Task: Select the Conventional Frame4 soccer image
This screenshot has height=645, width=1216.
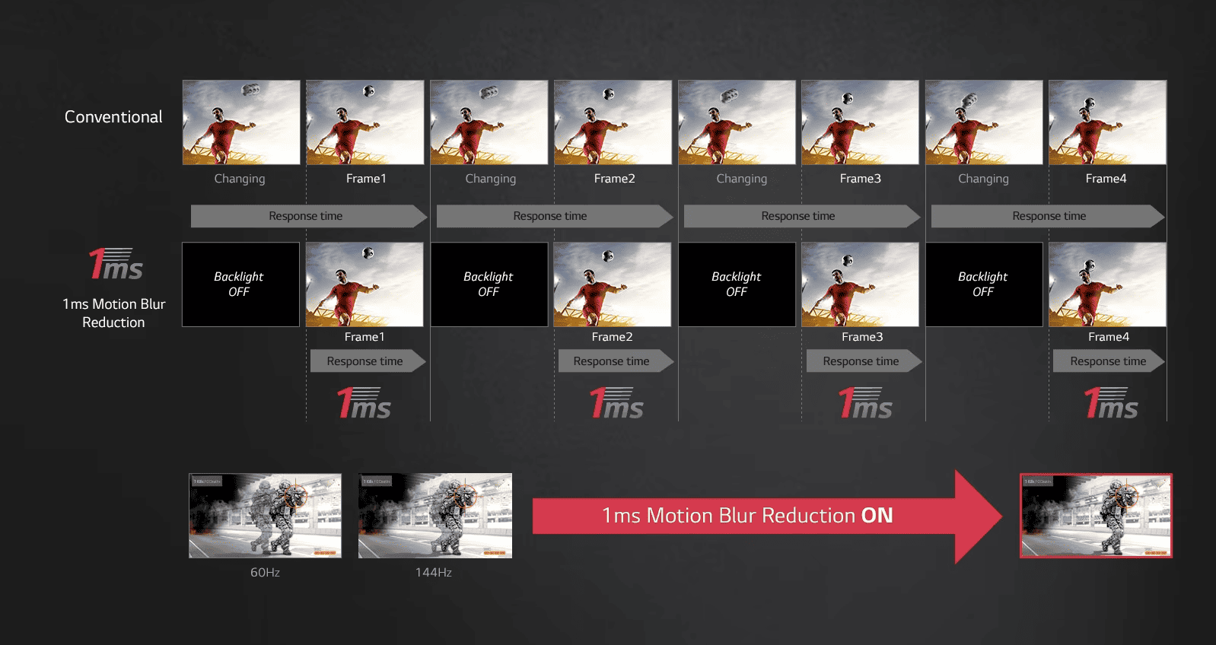Action: tap(1107, 122)
